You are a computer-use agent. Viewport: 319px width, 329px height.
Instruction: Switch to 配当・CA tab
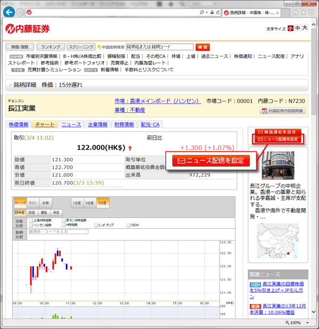(150, 125)
